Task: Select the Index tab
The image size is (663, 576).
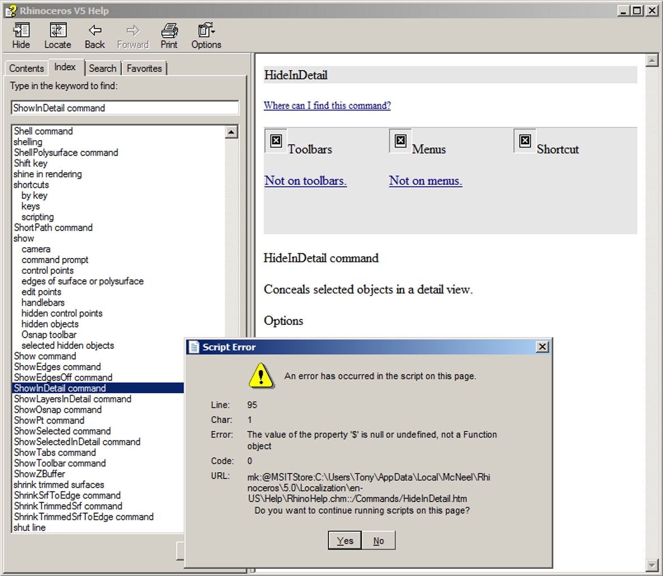Action: [65, 67]
